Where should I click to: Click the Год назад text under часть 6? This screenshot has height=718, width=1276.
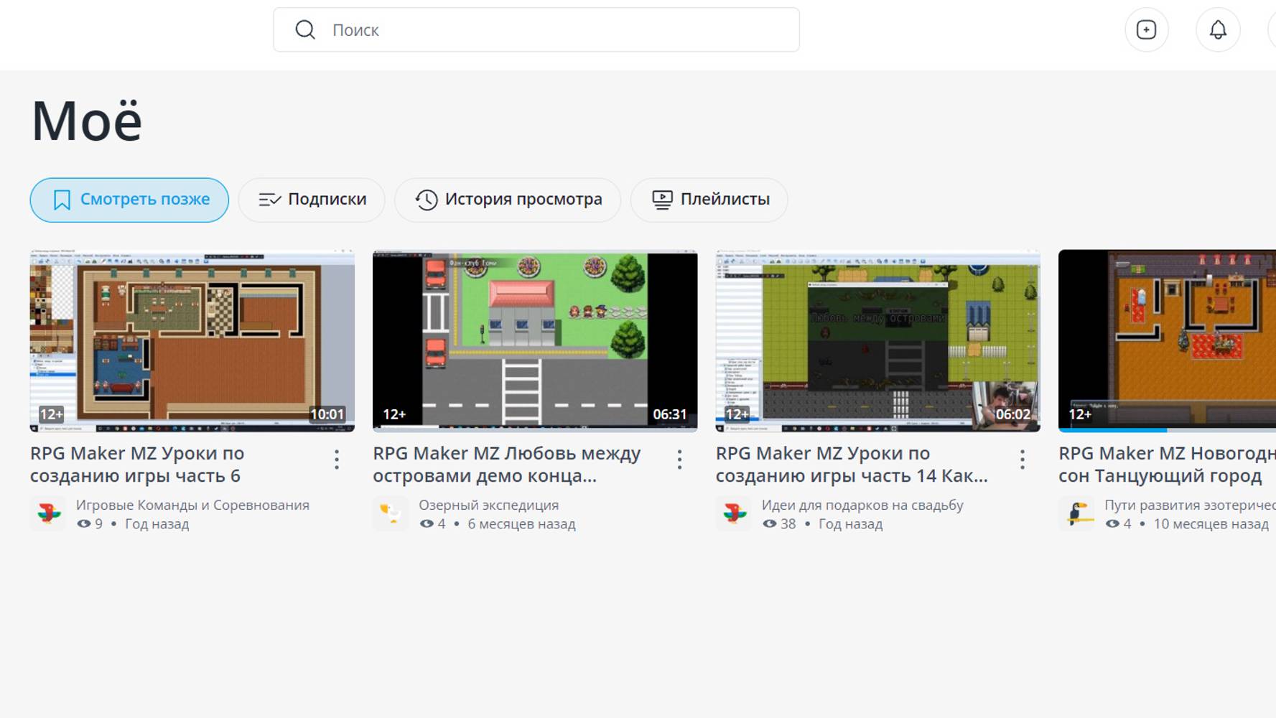tap(157, 524)
